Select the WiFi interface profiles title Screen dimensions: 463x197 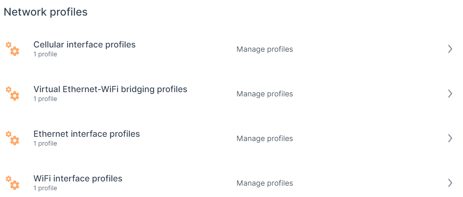point(78,179)
